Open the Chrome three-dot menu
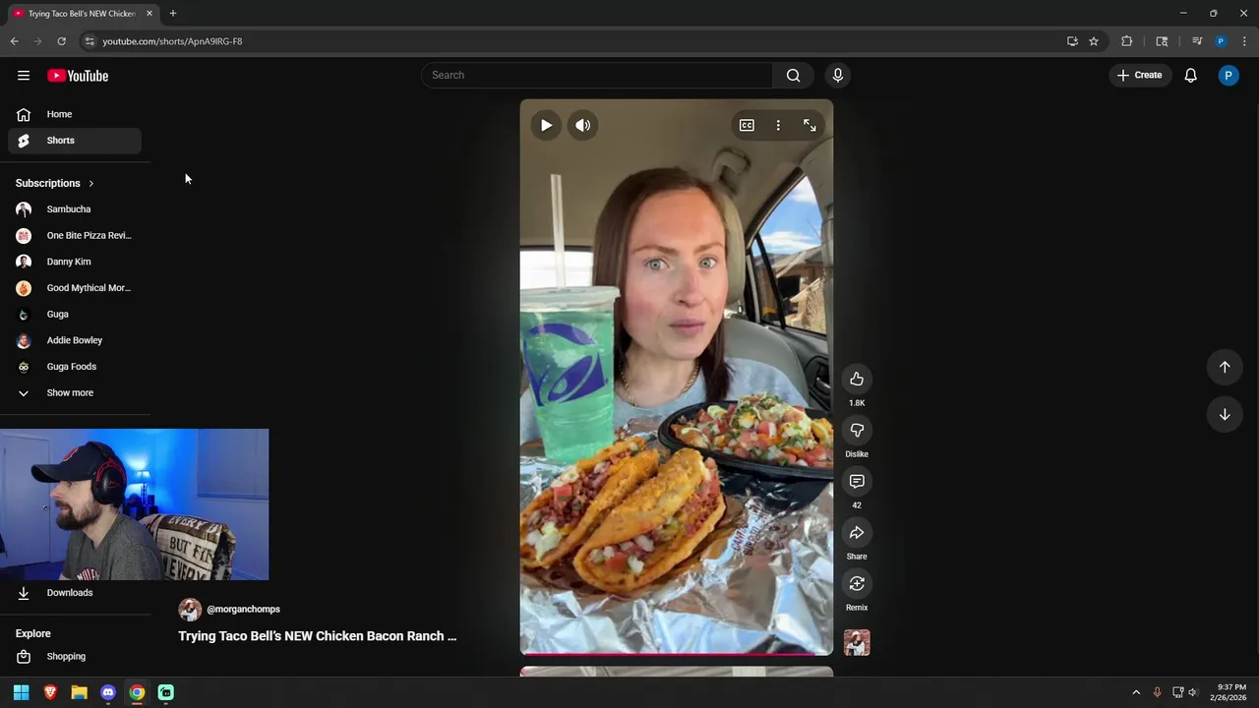1259x708 pixels. 1244,41
